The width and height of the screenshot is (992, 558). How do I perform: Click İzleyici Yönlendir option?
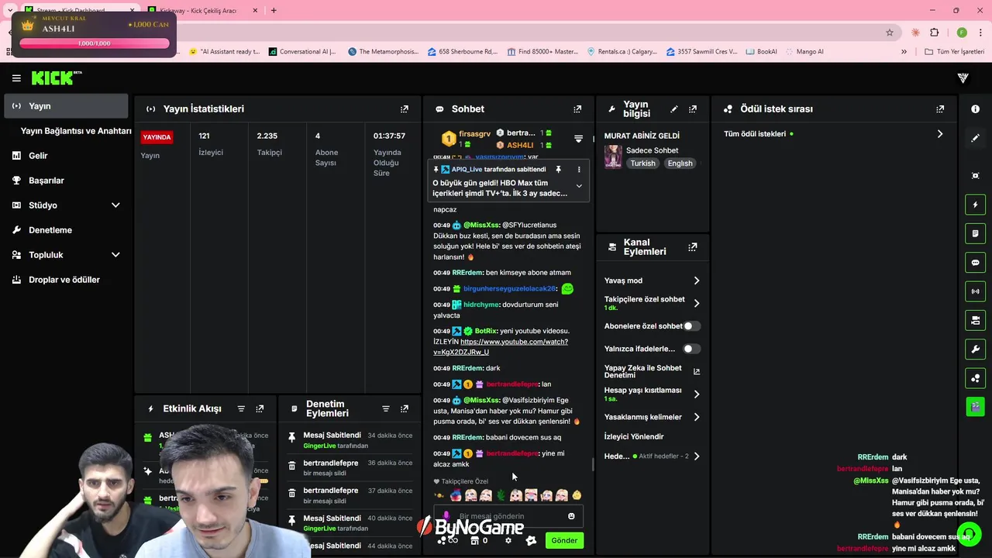point(634,436)
